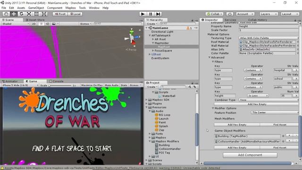The width and height of the screenshot is (302, 170).
Task: Open the Component menu
Action: point(55,8)
